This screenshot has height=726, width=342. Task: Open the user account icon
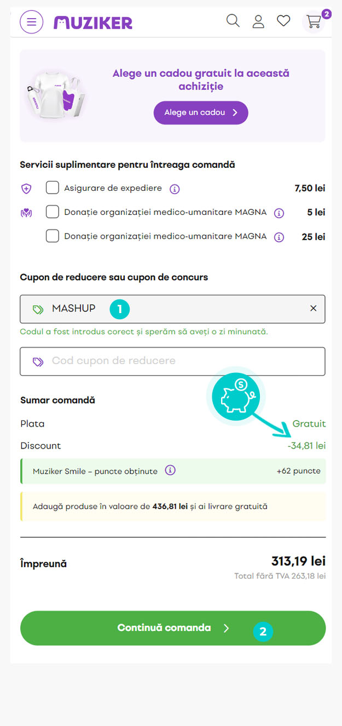pyautogui.click(x=258, y=21)
